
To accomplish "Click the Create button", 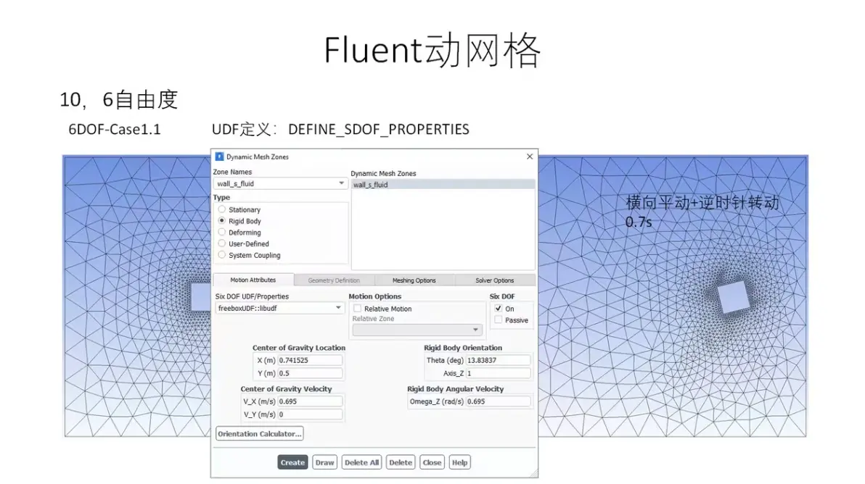I will click(292, 462).
